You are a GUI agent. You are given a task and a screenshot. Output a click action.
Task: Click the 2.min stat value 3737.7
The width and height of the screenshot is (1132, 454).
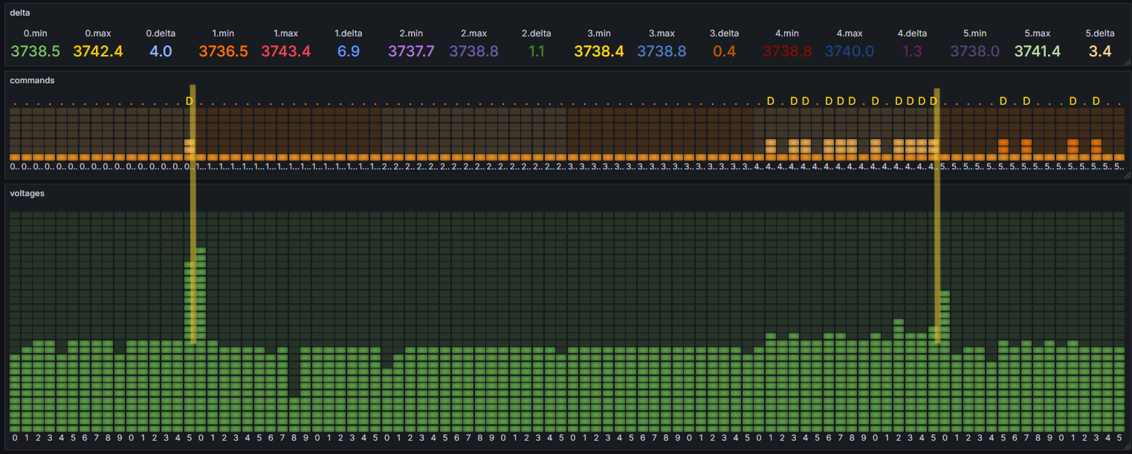[x=411, y=51]
